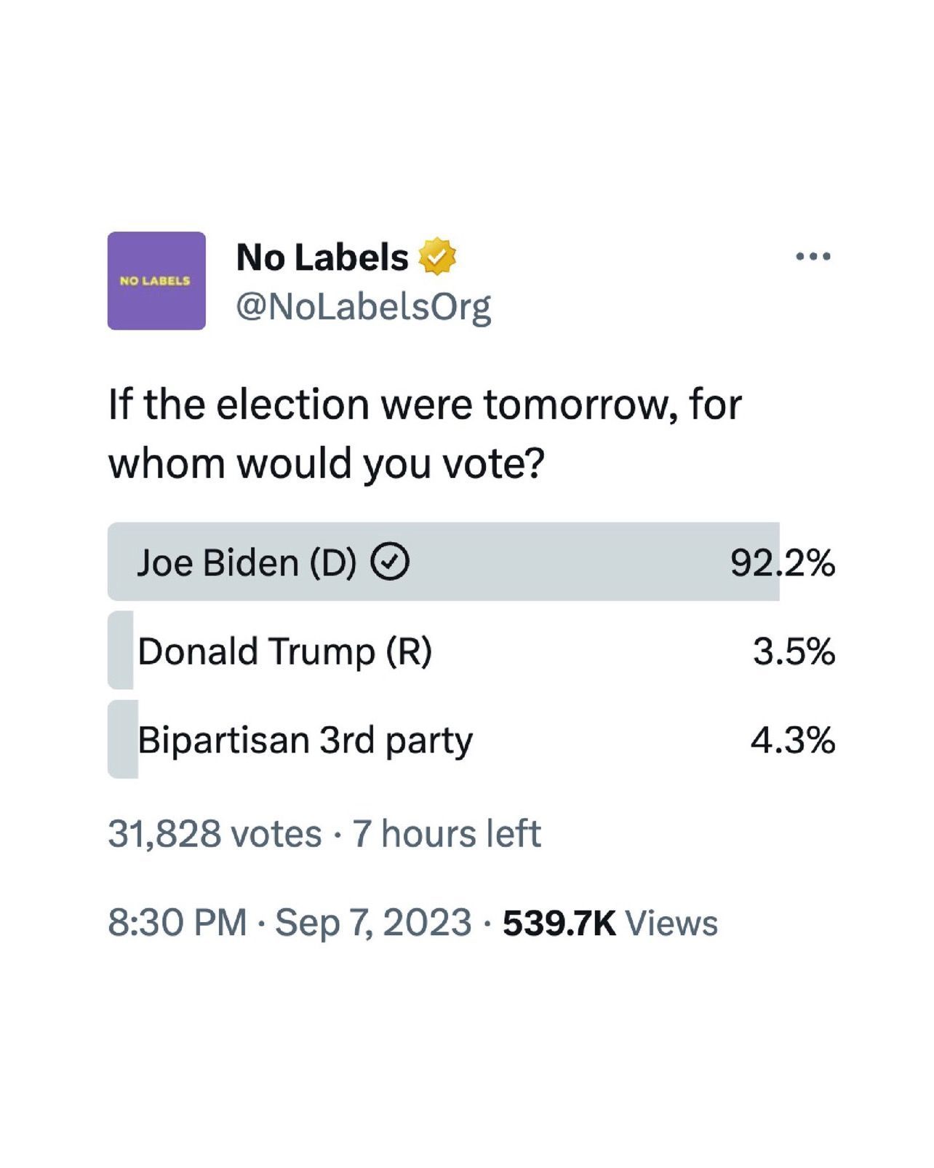Choose the Donald Trump (R) poll option
The width and height of the screenshot is (934, 1168).
tap(284, 651)
